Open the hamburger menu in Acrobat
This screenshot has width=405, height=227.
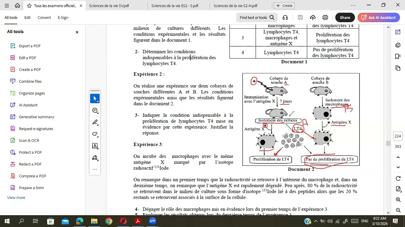click(7, 6)
